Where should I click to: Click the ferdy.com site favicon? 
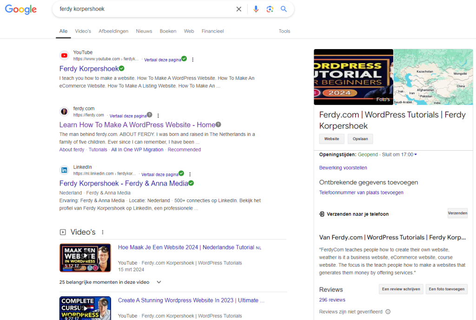point(64,111)
